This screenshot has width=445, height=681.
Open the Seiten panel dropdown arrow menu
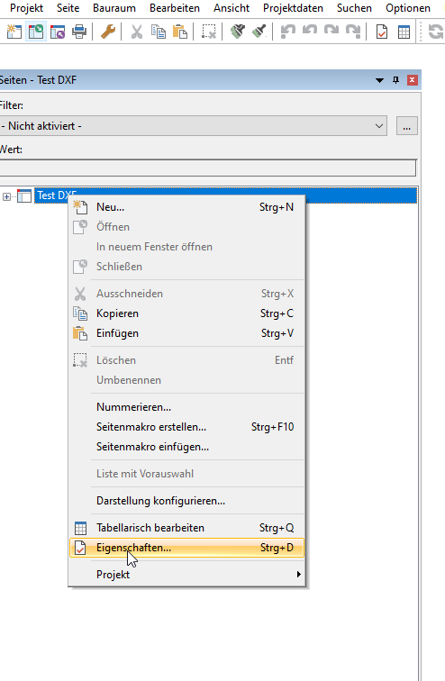click(379, 80)
